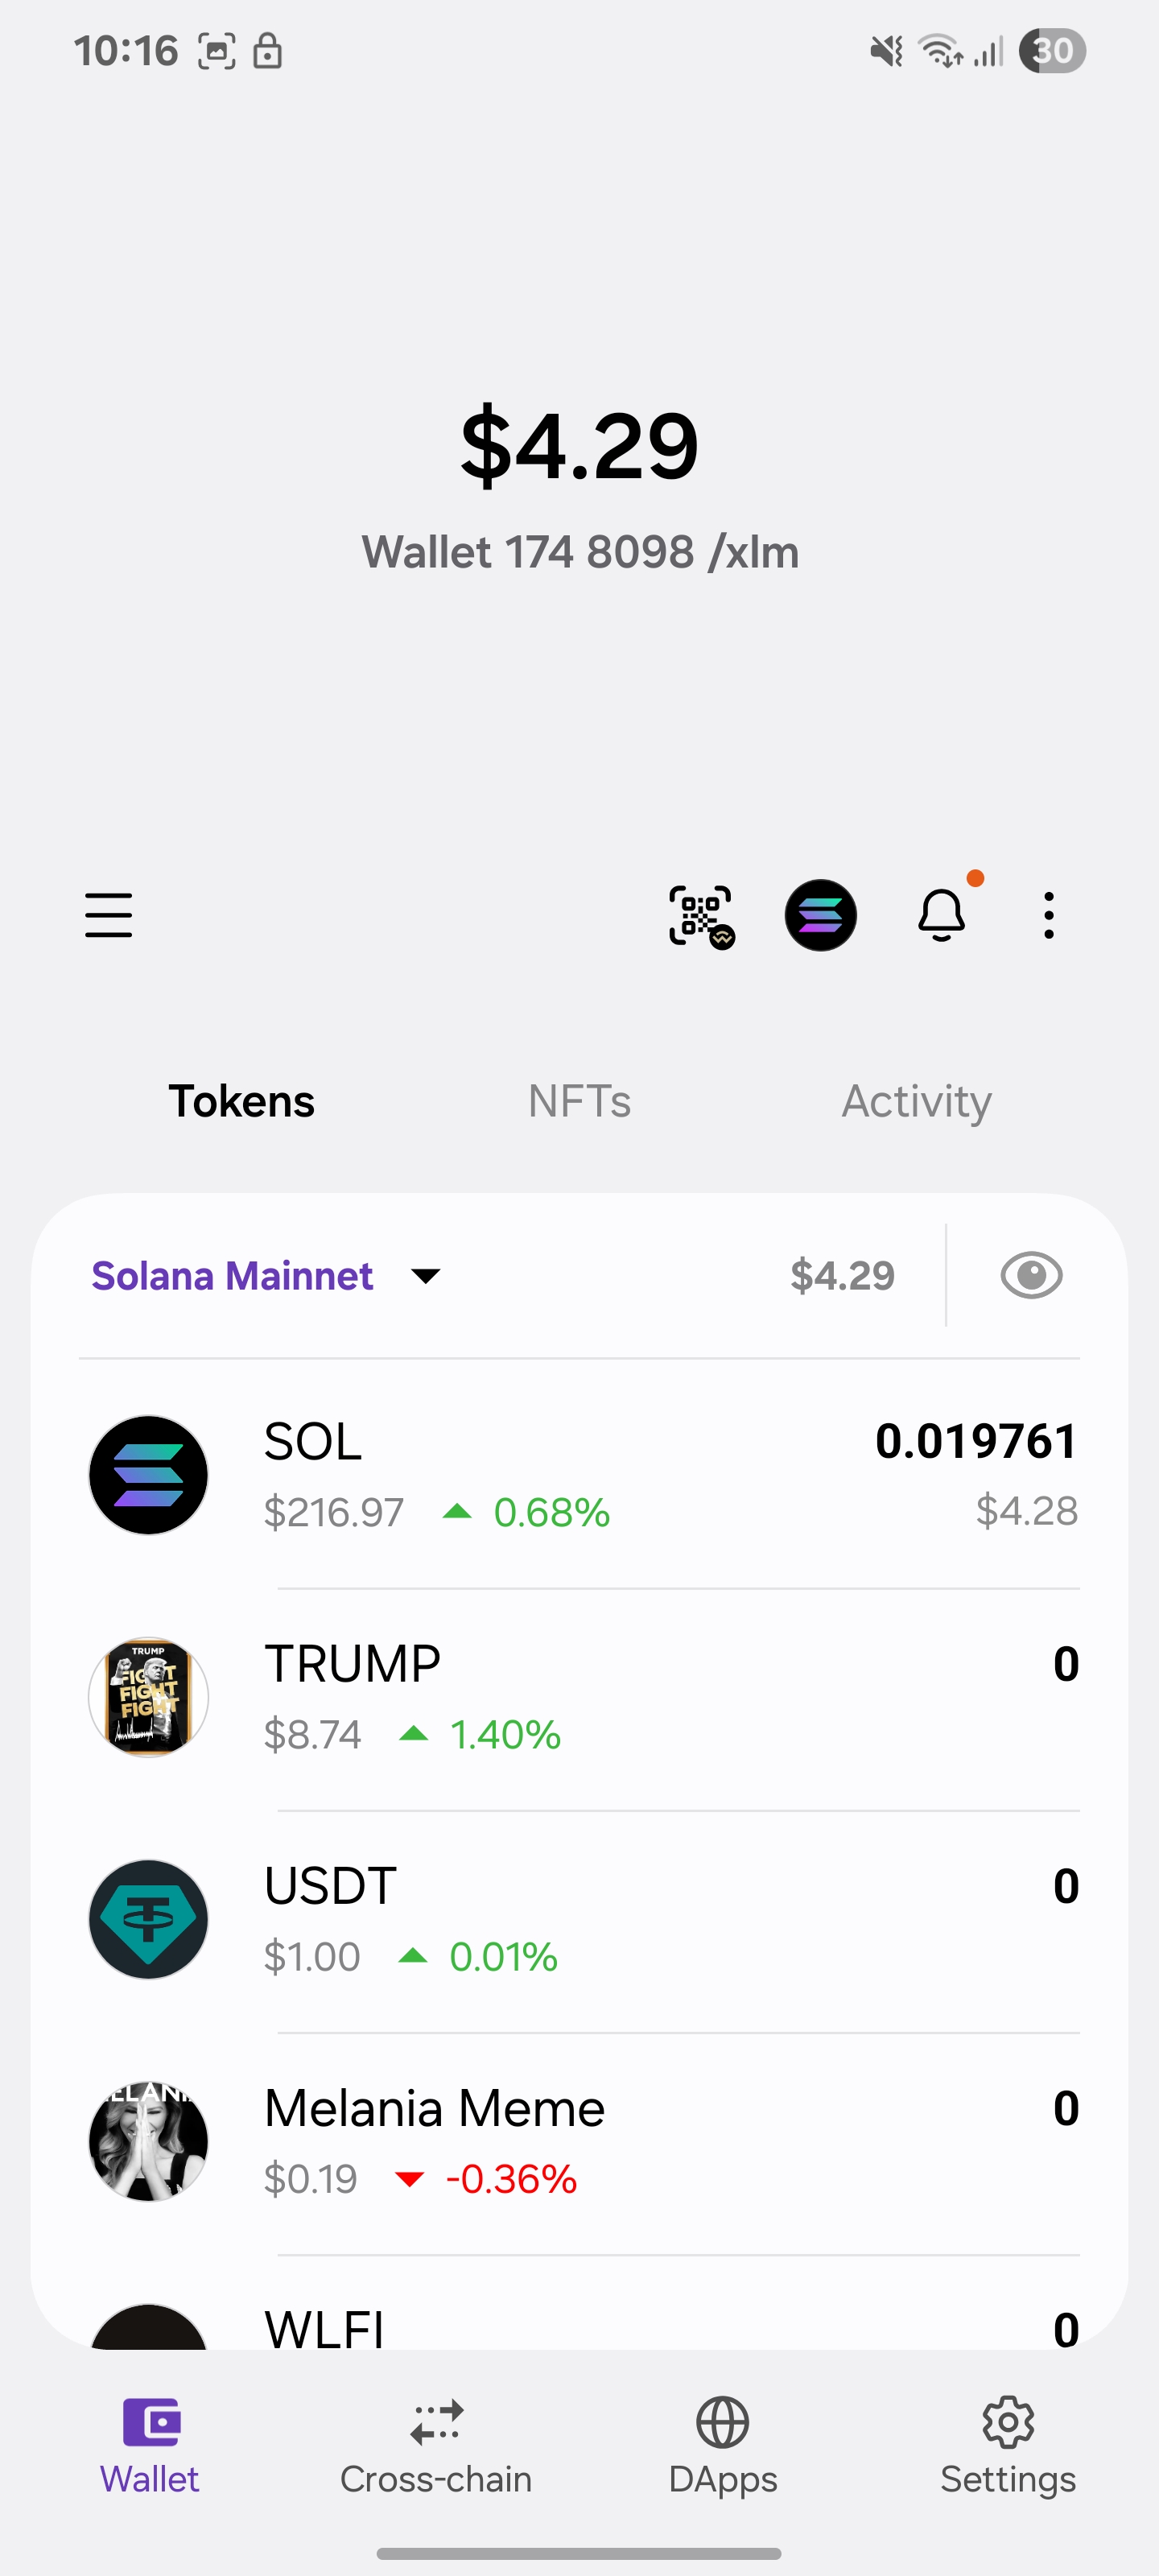Tap the wallet name "Wallet 174 8098 /xlm"

580,552
